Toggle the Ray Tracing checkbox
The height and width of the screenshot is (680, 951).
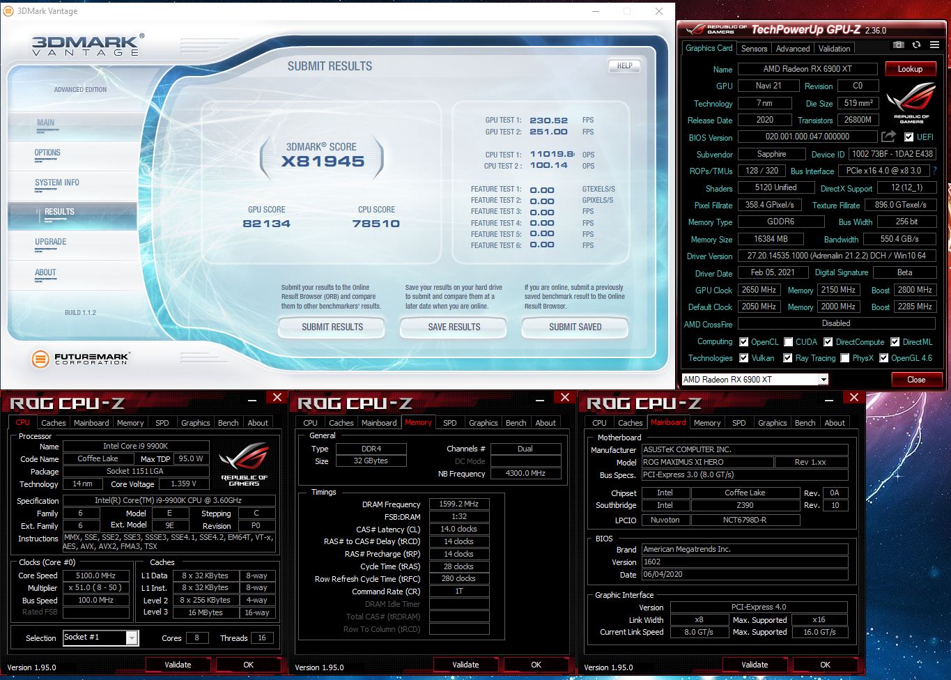click(x=787, y=358)
